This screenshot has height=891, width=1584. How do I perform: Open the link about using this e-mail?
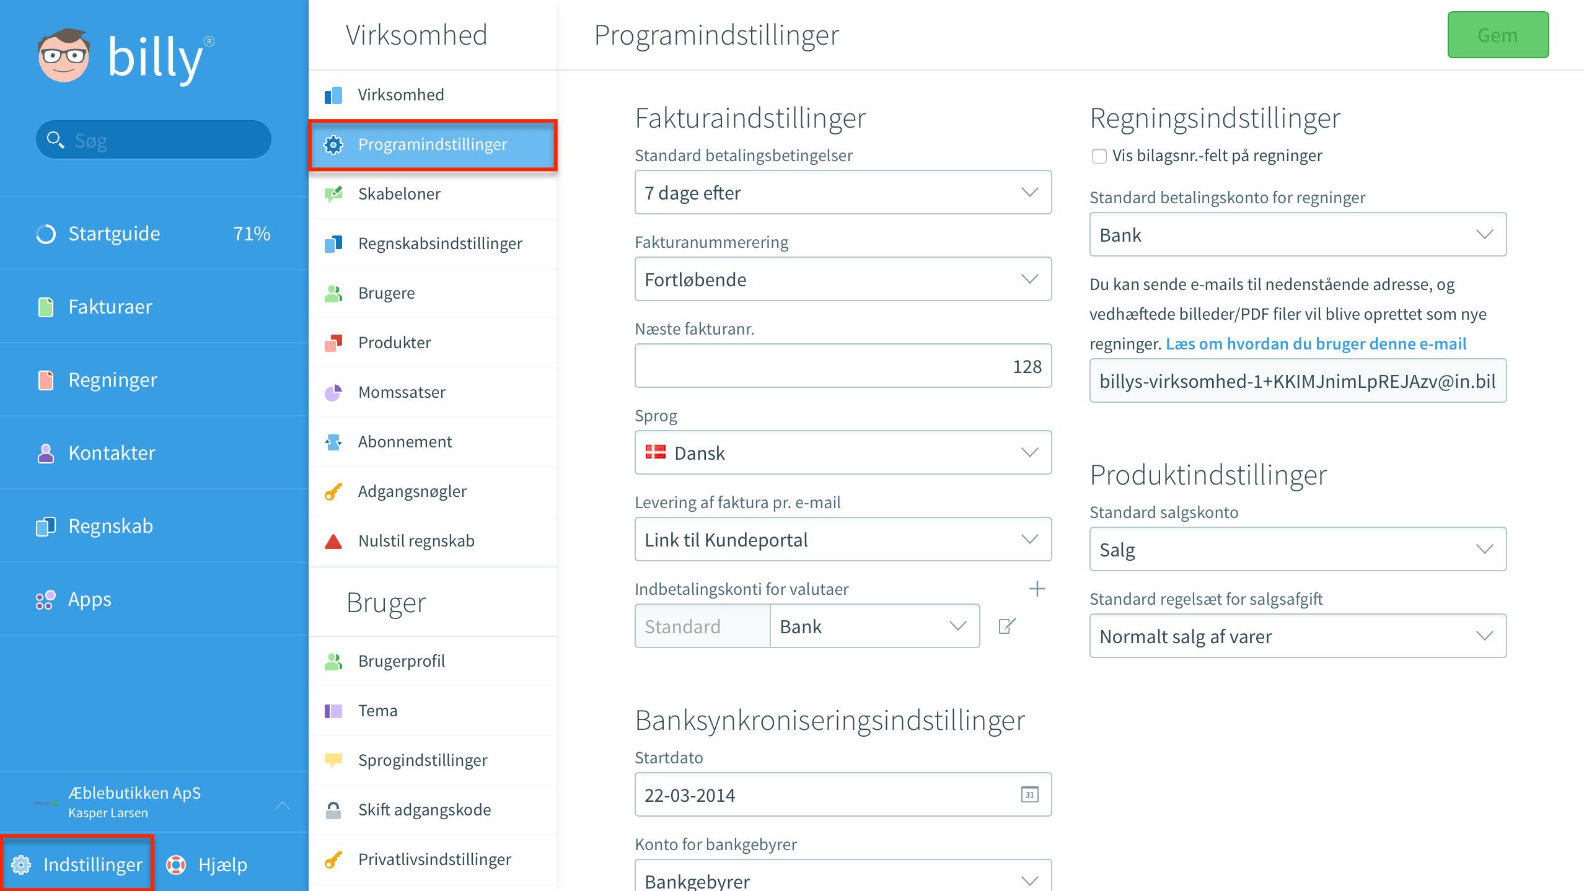pyautogui.click(x=1316, y=344)
